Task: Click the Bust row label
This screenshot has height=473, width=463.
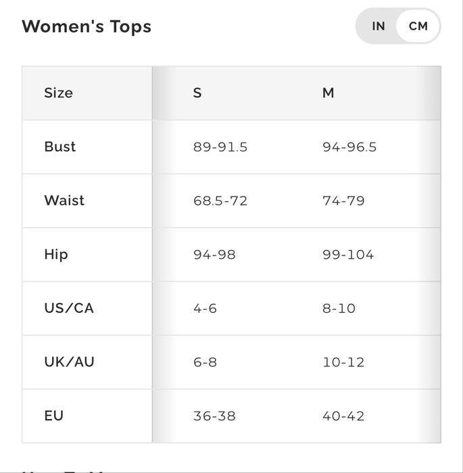Action: click(60, 147)
